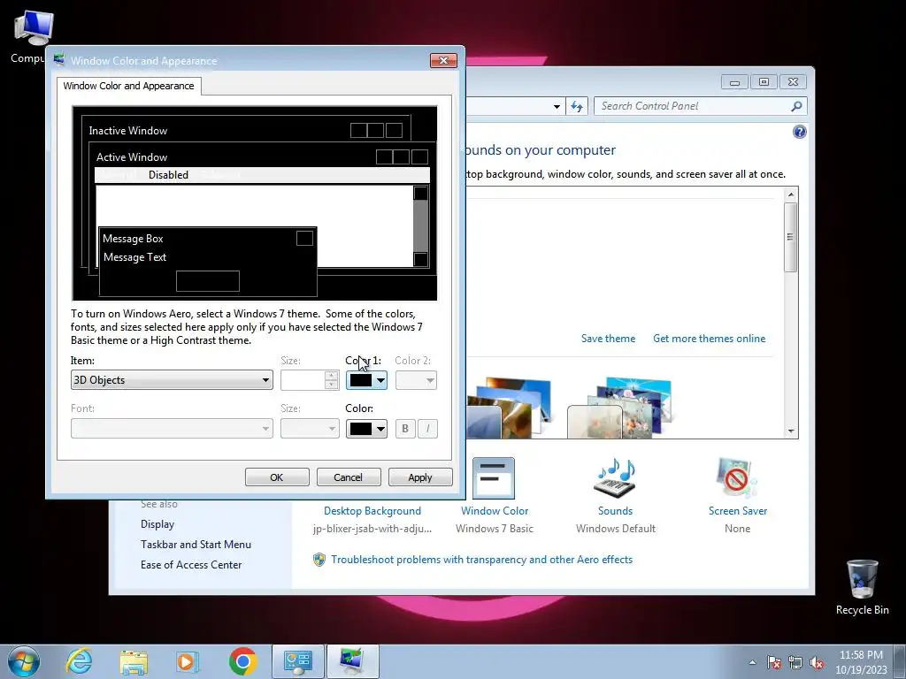Click the Action Center flag icon
Screen dimensions: 906x679
pos(774,662)
